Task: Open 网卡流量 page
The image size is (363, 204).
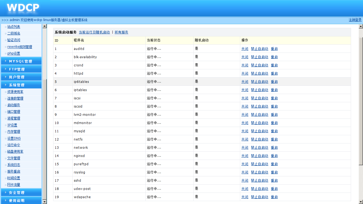Action: pyautogui.click(x=14, y=185)
